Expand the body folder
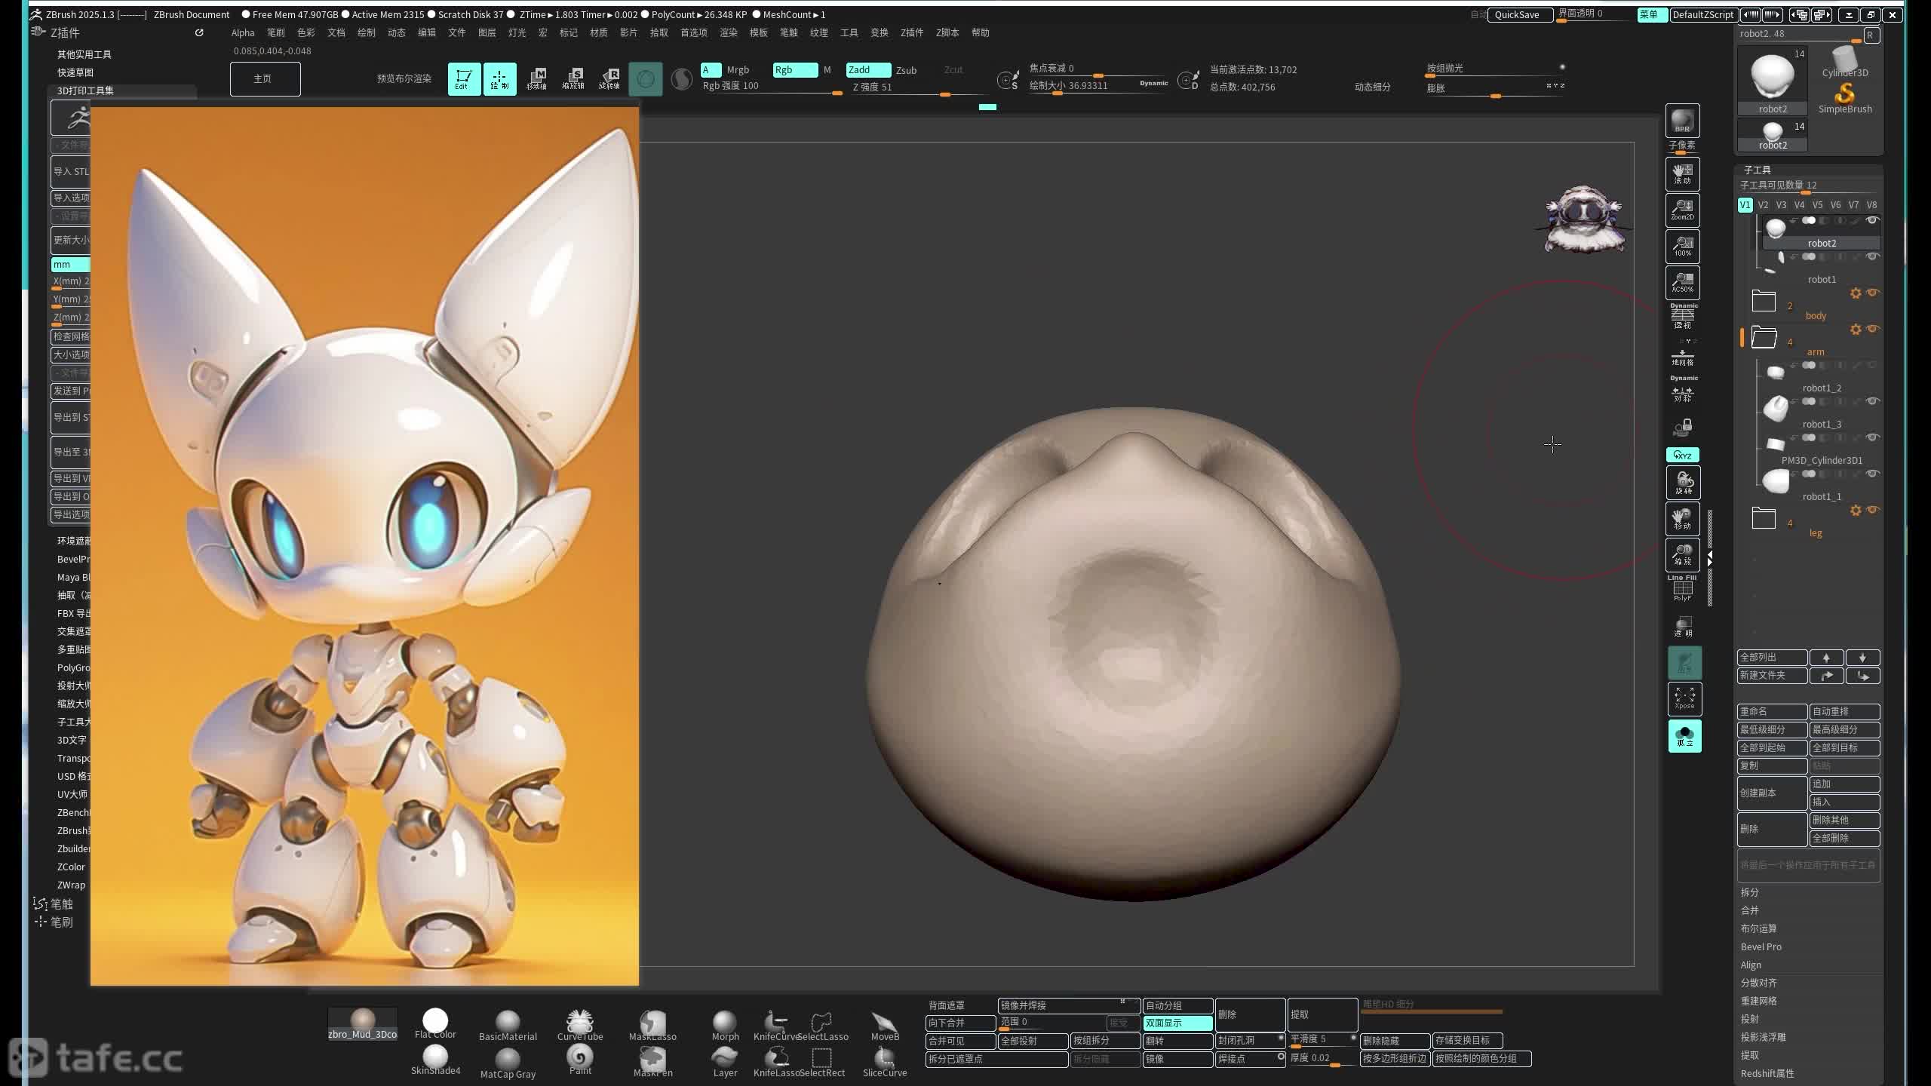The image size is (1931, 1086). [x=1764, y=301]
